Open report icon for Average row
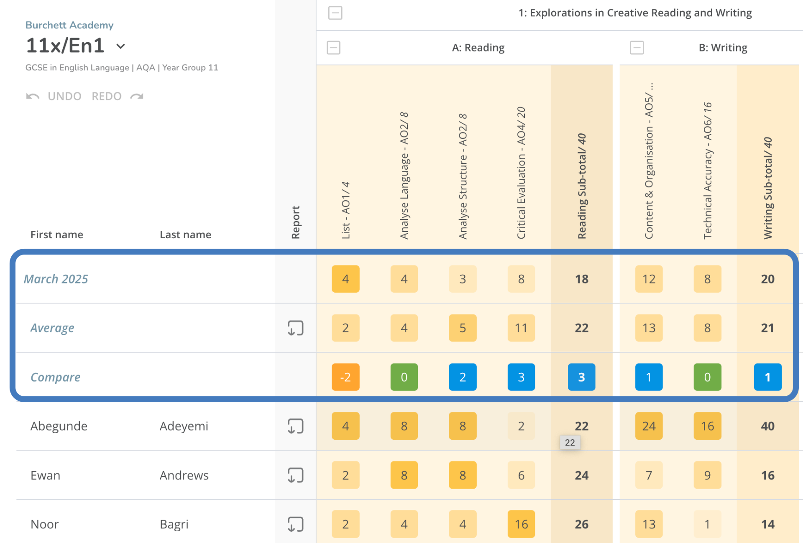The image size is (803, 543). 295,328
